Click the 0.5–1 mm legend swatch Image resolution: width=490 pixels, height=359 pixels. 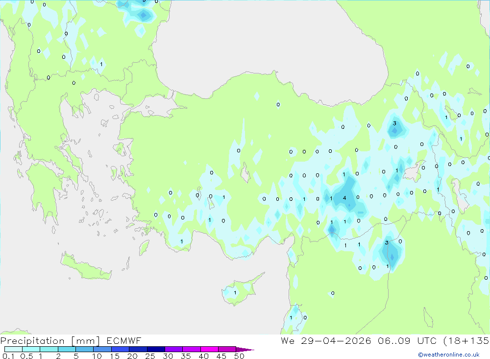[31, 349]
